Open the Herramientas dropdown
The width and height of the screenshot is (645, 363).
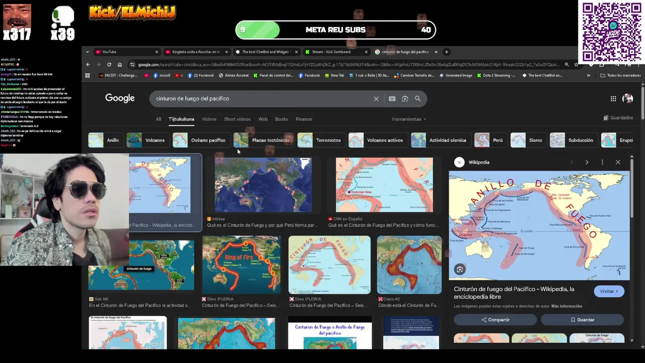409,119
